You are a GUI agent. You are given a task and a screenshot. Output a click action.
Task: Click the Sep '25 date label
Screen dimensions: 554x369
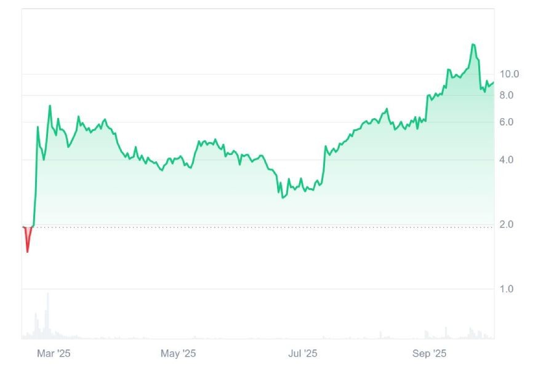[429, 354]
